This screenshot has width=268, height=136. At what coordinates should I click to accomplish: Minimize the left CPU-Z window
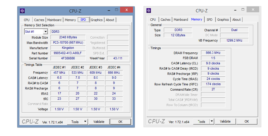(109, 10)
